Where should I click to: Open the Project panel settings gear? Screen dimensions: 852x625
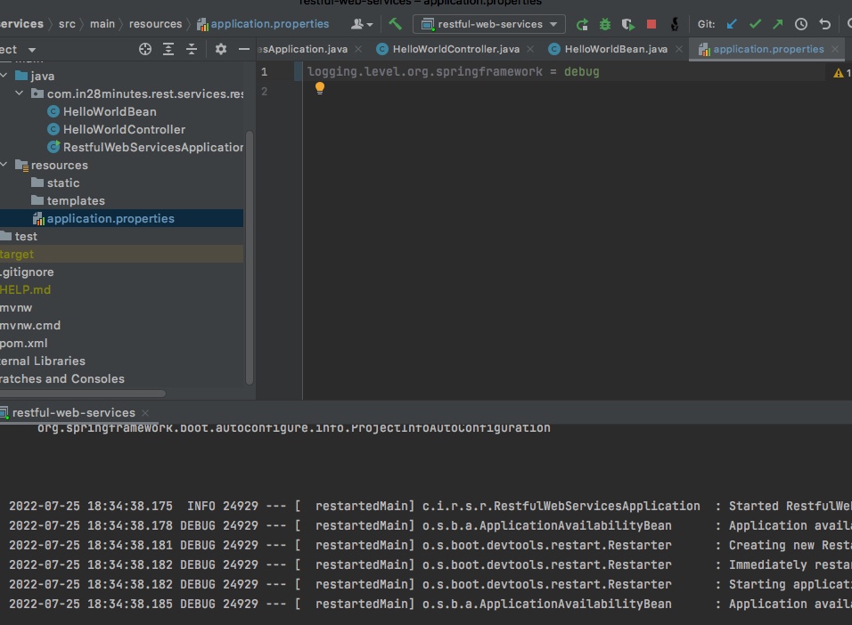(221, 49)
